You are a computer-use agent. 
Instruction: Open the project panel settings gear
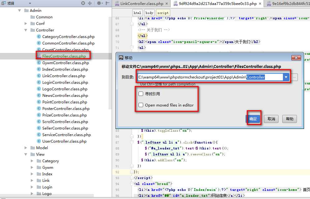tap(99, 3)
